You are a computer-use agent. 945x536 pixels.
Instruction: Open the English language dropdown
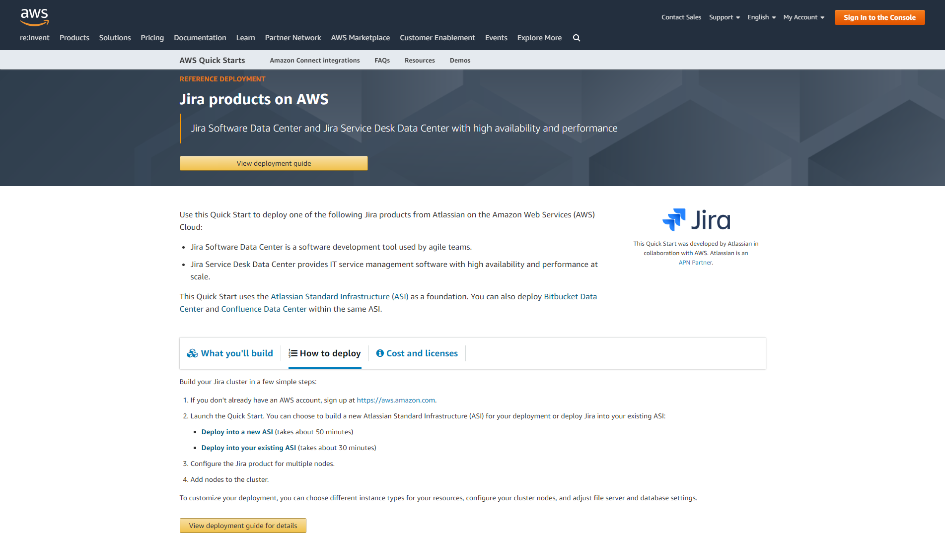(762, 17)
